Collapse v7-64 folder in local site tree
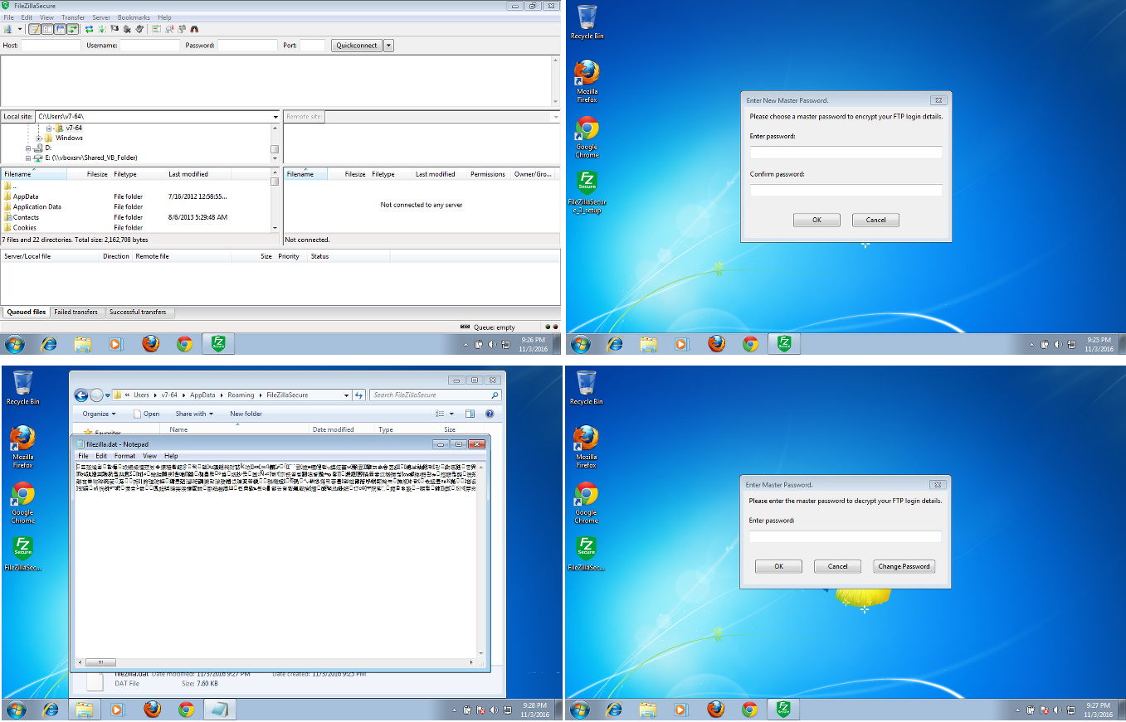This screenshot has width=1126, height=722. 49,128
